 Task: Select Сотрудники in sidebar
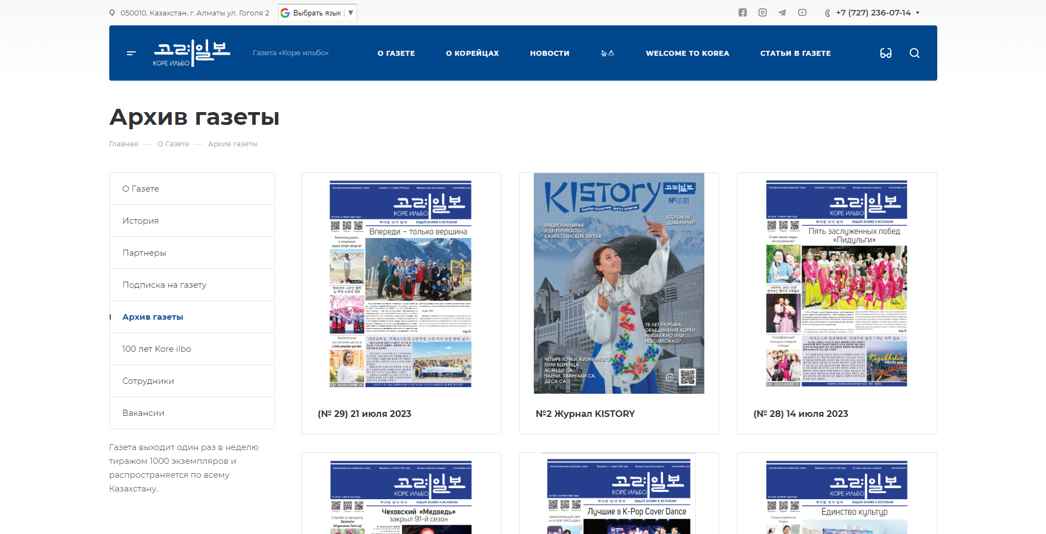192,381
